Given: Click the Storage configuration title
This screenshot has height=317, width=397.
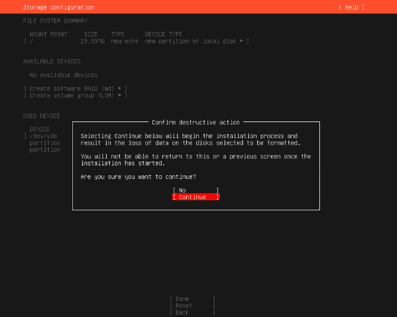Looking at the screenshot, I should (x=58, y=7).
